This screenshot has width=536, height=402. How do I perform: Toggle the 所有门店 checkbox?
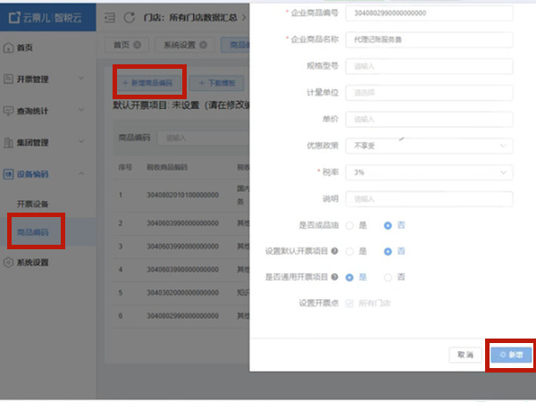coord(349,303)
